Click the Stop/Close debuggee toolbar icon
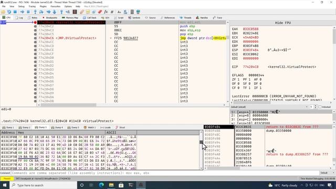Viewport: 336px width, 189px height. click(x=15, y=12)
